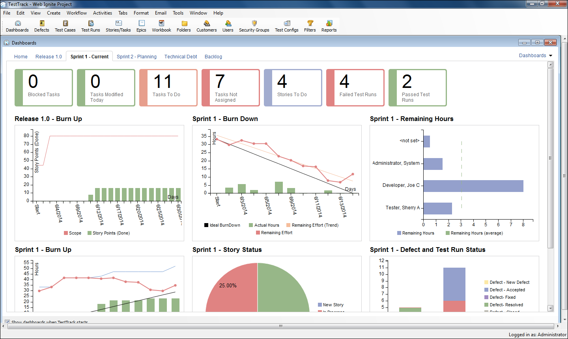
Task: Click the TestTrack application title icon
Action: 4,4
